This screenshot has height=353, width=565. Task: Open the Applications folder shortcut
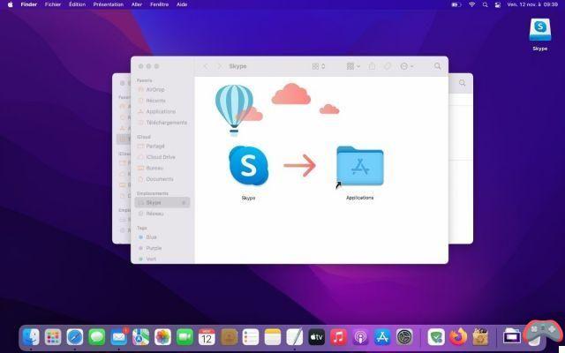[360, 166]
